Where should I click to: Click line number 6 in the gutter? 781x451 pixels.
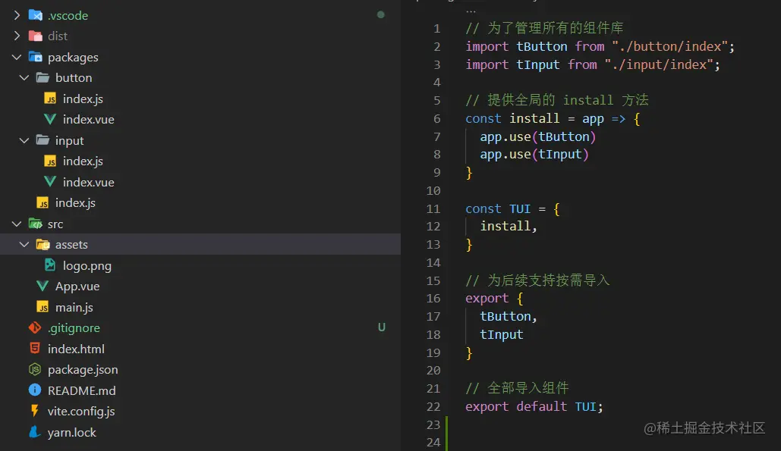(x=437, y=118)
